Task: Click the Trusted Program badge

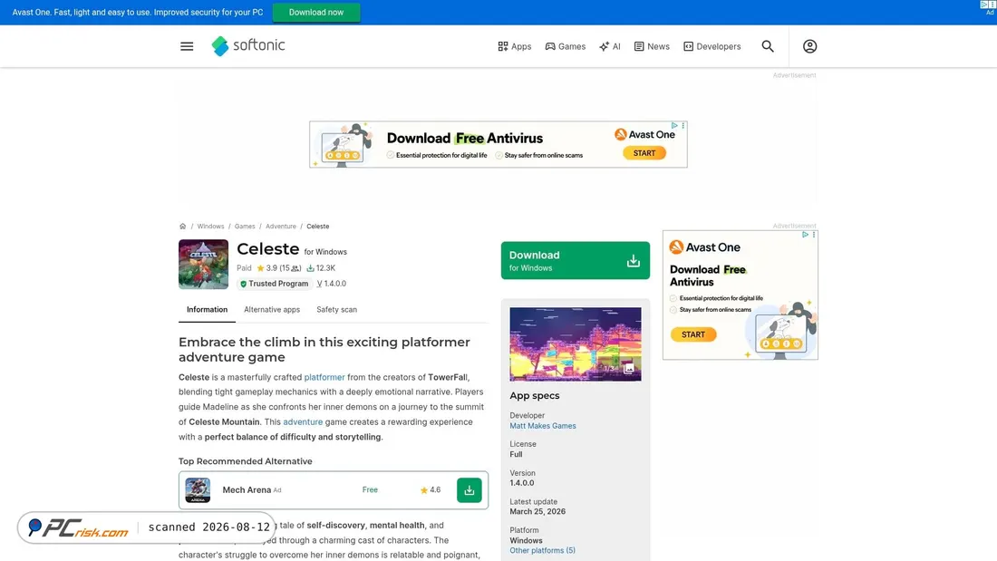Action: click(x=274, y=284)
